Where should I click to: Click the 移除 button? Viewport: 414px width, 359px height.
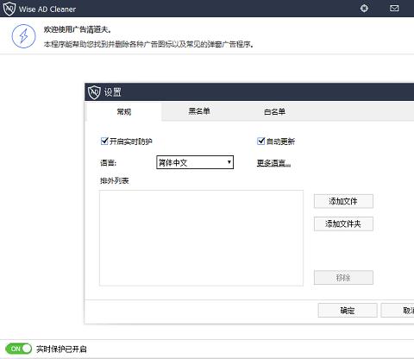(343, 278)
